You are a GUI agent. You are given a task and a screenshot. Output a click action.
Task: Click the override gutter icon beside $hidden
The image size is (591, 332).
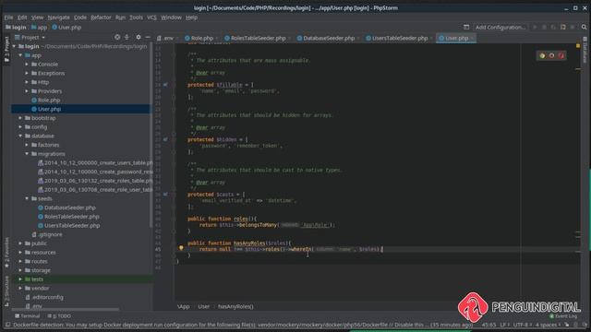pyautogui.click(x=165, y=139)
